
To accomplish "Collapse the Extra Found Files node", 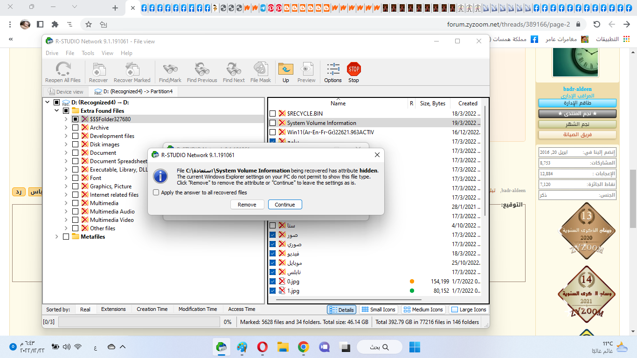I will tap(57, 110).
